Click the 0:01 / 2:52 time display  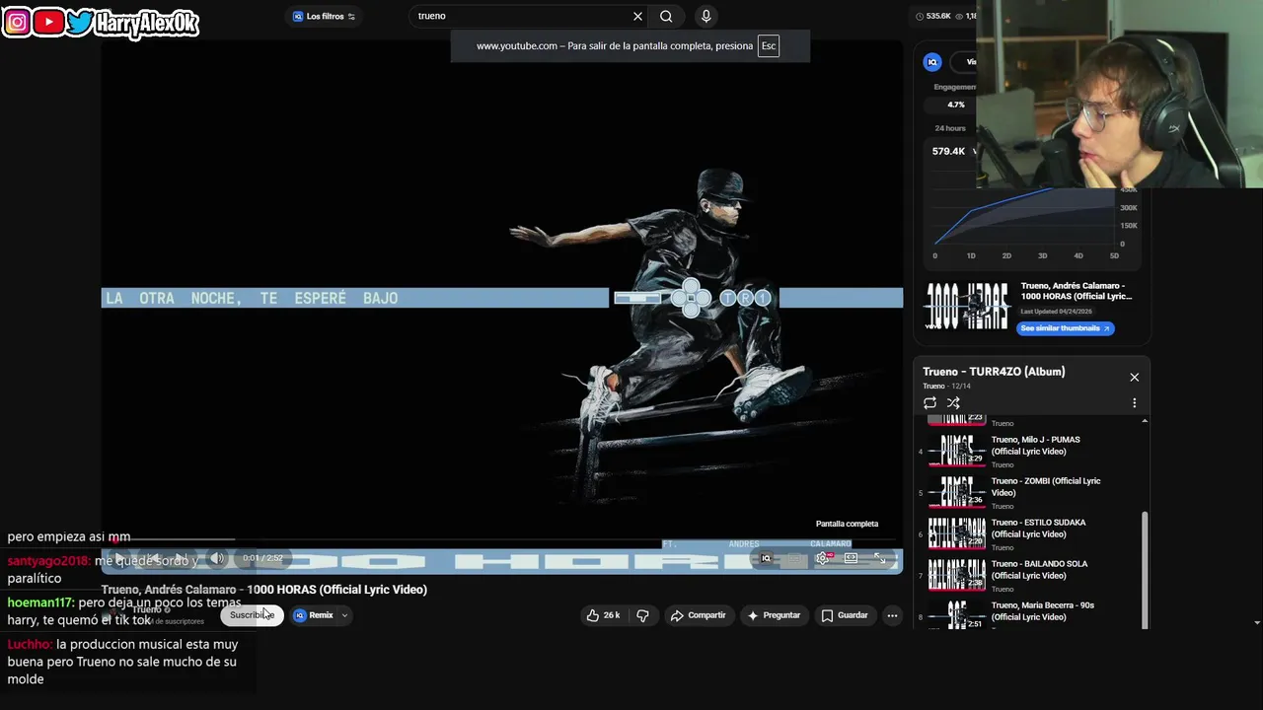(262, 558)
